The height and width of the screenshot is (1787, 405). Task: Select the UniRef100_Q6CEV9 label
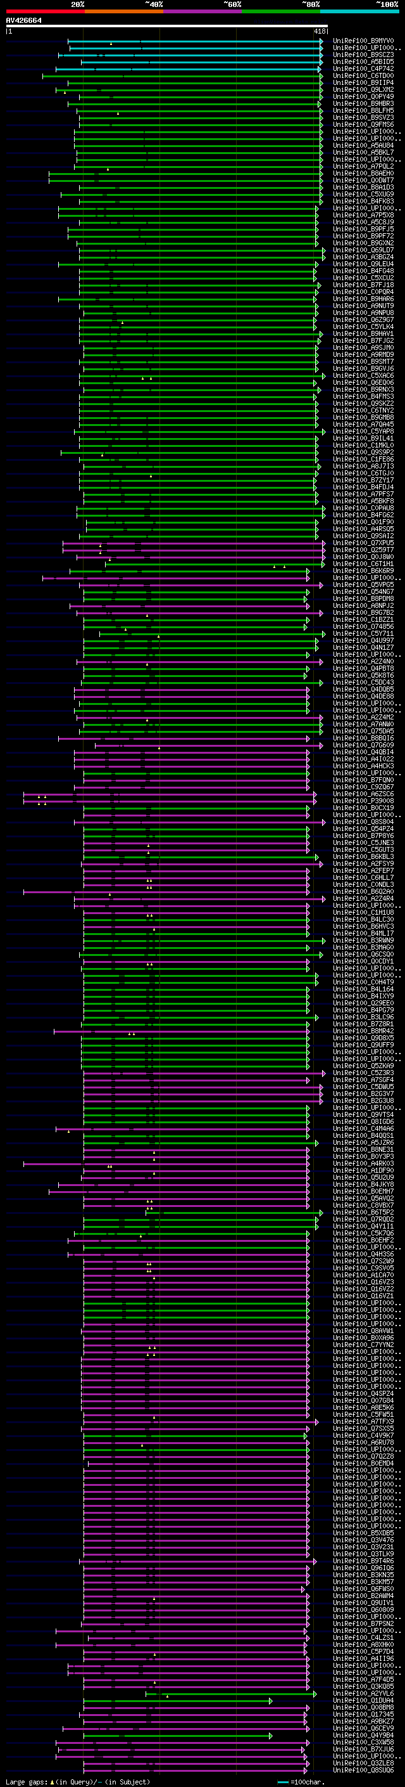coord(363,1729)
